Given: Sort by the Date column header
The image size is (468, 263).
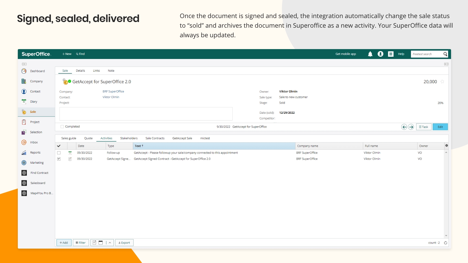Looking at the screenshot, I should [x=91, y=146].
